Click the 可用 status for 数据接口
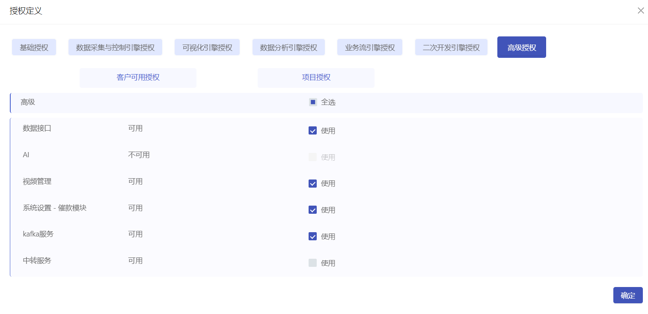 pyautogui.click(x=135, y=128)
